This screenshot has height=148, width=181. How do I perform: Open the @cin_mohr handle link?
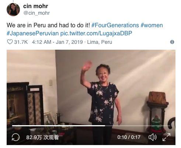coord(36,13)
